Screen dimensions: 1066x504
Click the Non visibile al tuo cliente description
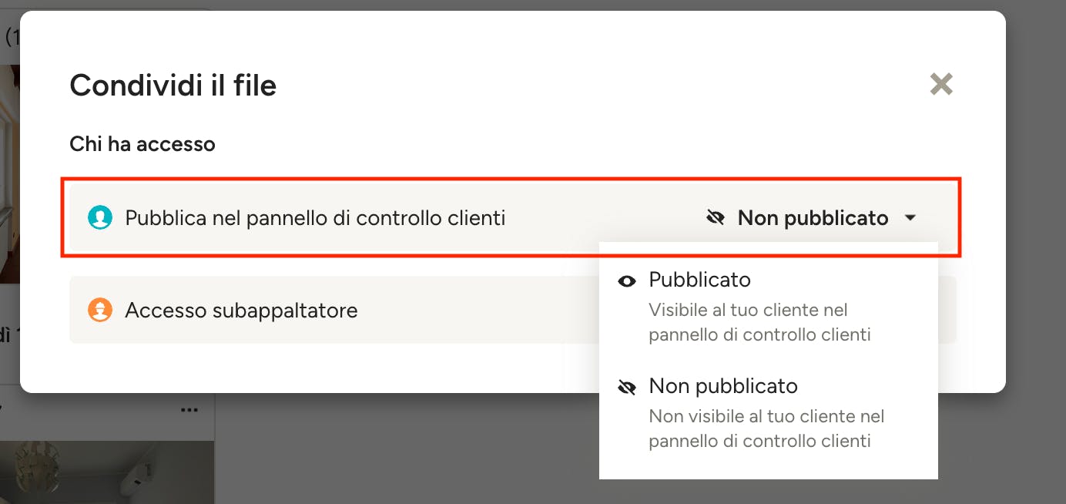click(766, 428)
